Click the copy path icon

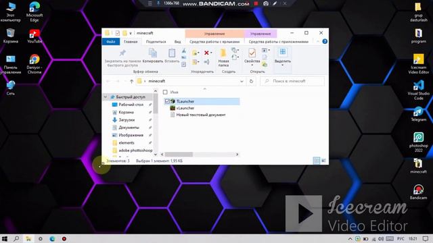pyautogui.click(x=184, y=57)
